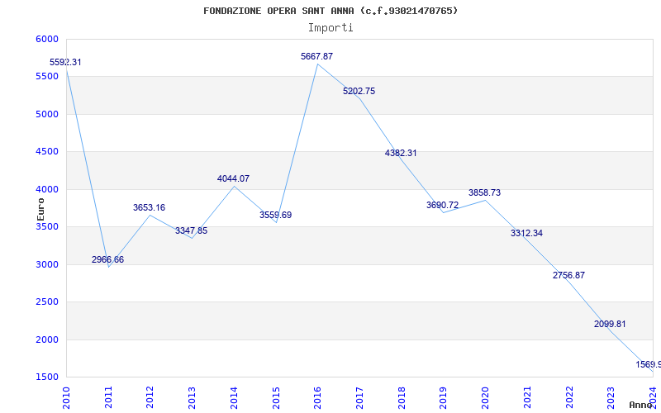This screenshot has width=661, height=413.
Task: Click the Importi subtitle
Action: click(330, 27)
